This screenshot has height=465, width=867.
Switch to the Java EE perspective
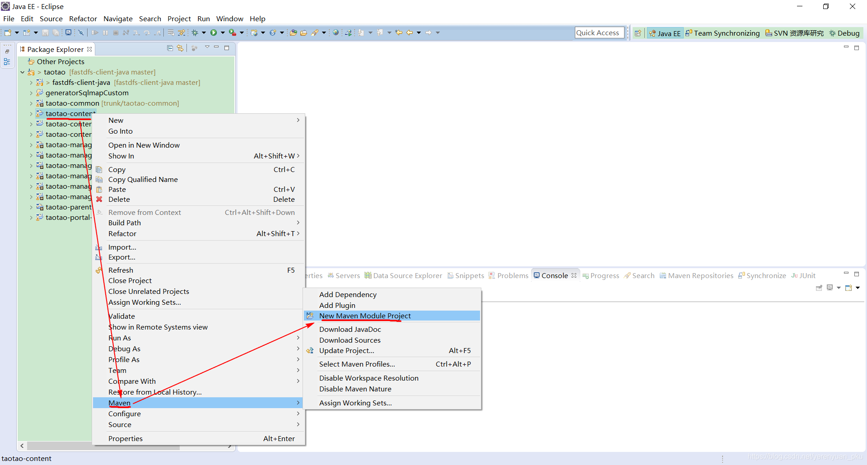(665, 33)
